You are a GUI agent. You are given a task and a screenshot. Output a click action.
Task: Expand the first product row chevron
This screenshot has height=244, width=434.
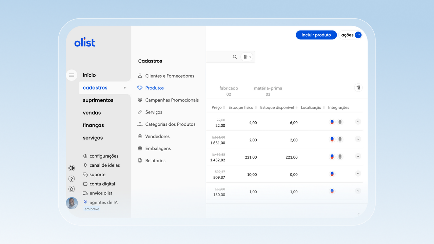(358, 122)
